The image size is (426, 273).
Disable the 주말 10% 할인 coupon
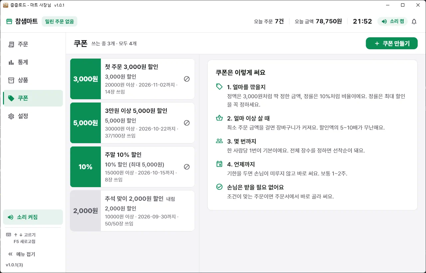click(187, 167)
